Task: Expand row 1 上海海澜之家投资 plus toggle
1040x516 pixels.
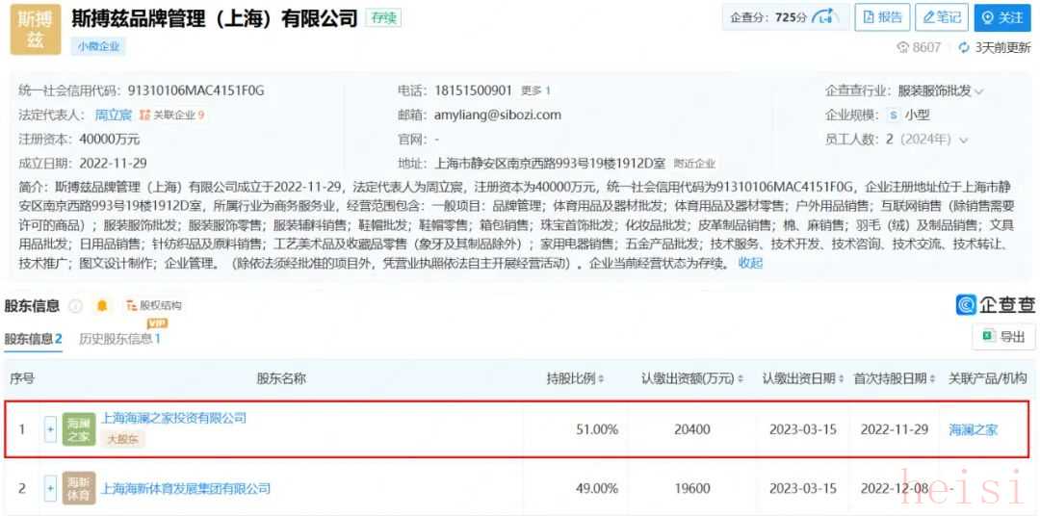Action: (50, 429)
